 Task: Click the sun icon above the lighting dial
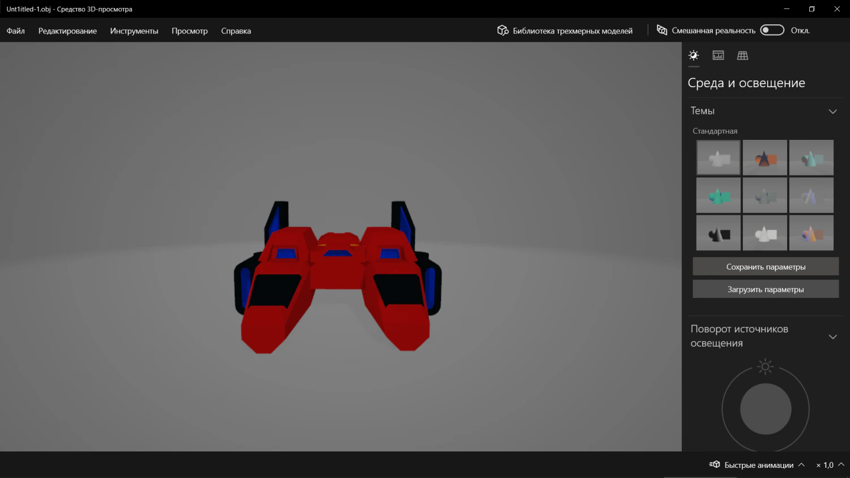[x=765, y=366]
